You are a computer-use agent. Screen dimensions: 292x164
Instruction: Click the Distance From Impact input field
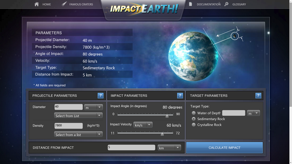(131, 147)
